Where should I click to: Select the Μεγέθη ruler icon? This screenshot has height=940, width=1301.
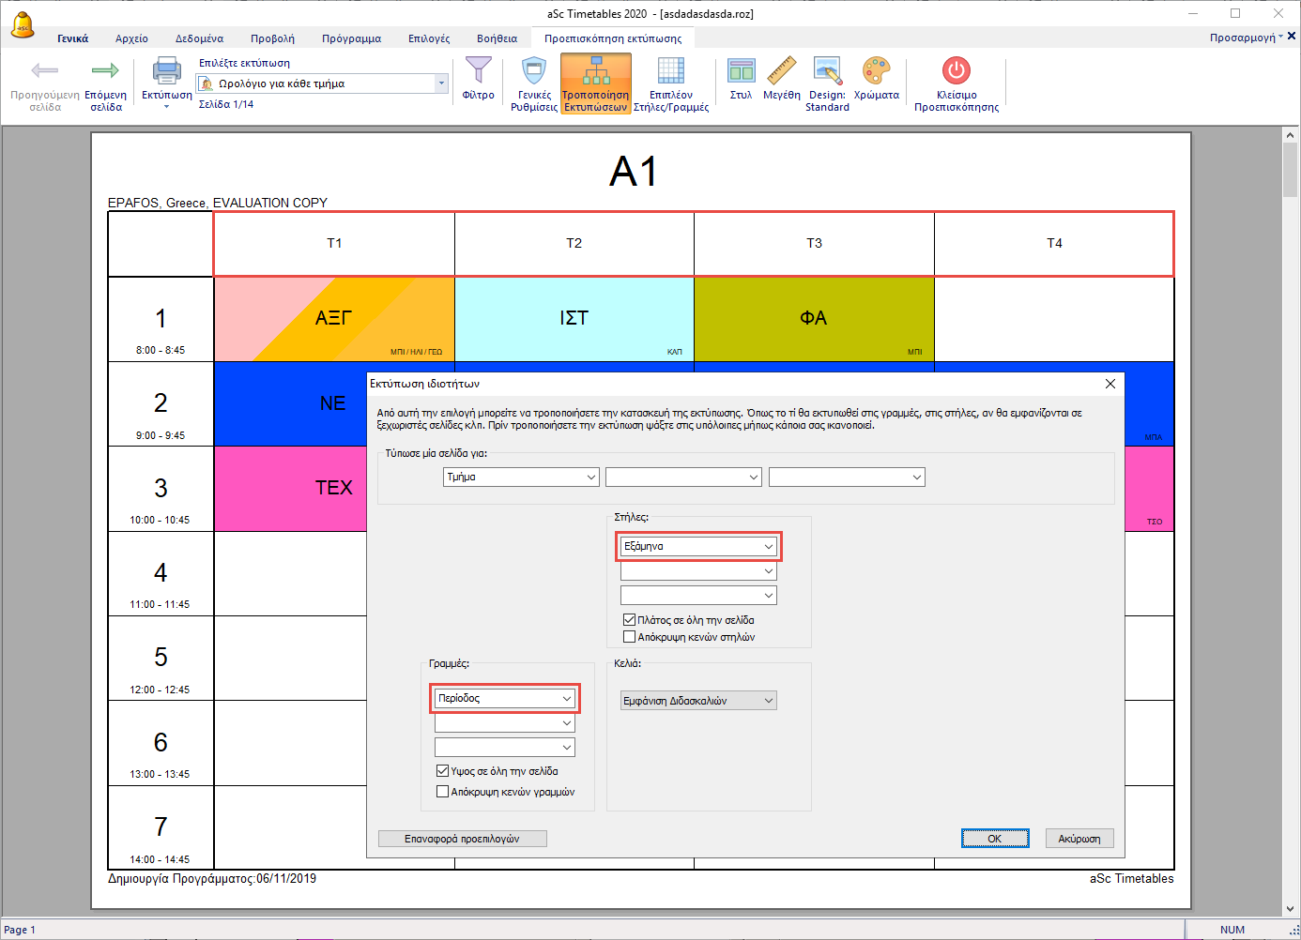coord(781,72)
